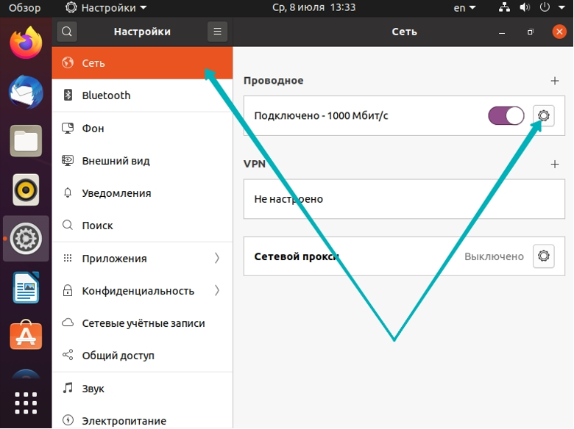
Task: Open the en keyboard layout dropdown
Action: pyautogui.click(x=464, y=7)
